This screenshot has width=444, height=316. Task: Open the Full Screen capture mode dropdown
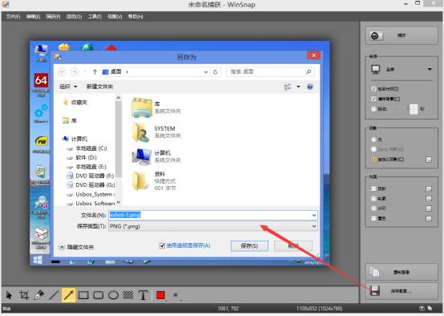(x=430, y=70)
